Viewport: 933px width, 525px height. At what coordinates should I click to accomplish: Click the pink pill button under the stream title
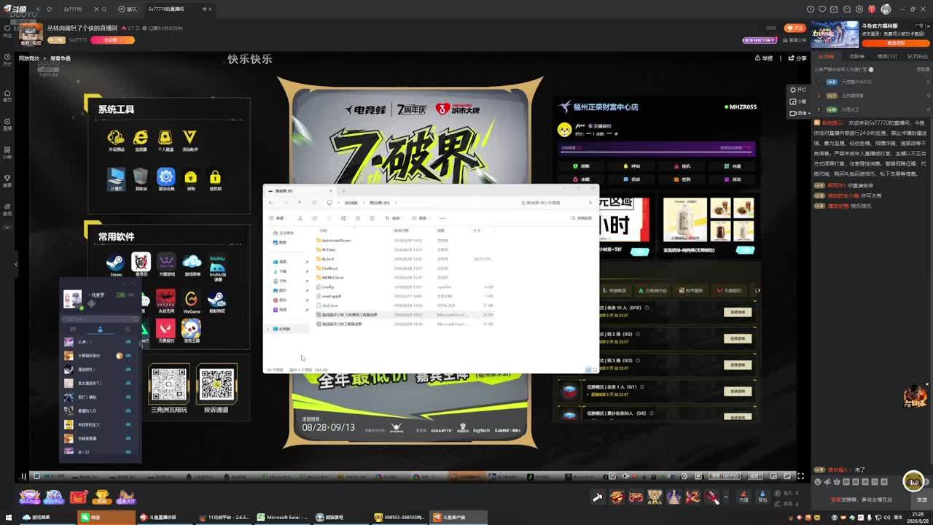click(112, 40)
